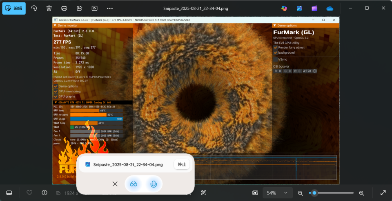Click the fan 1 2005 RPM bar

96,136
